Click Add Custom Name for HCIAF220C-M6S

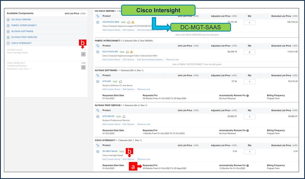pyautogui.click(x=111, y=30)
